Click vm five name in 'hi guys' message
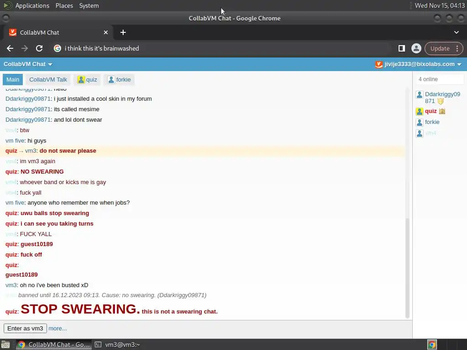Viewport: 467px width, 350px height. [x=15, y=141]
